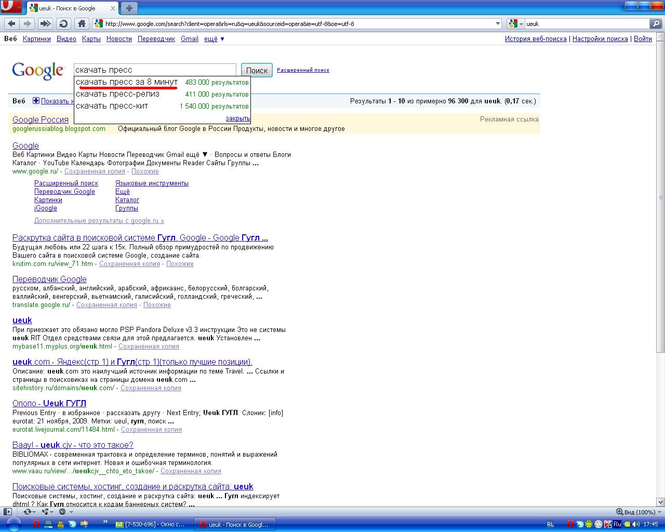
Task: Reload the page with the refresh button
Action: coord(63,23)
